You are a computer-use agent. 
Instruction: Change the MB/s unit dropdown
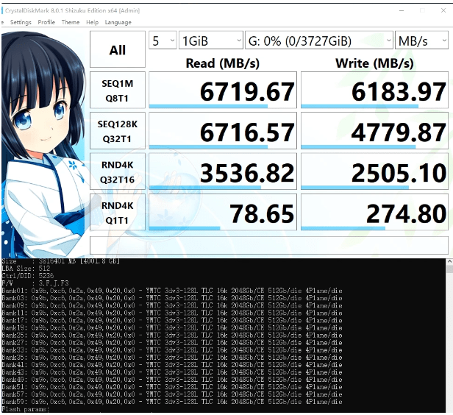click(x=421, y=40)
